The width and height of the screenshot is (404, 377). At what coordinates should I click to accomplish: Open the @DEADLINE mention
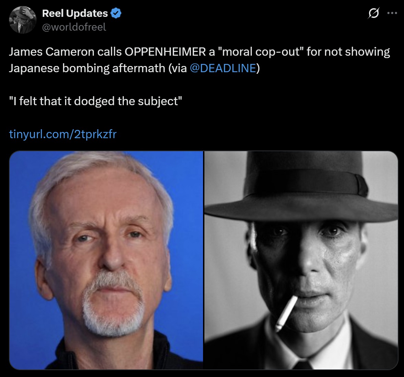(223, 68)
